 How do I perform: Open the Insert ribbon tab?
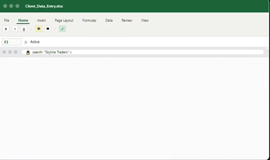(41, 20)
